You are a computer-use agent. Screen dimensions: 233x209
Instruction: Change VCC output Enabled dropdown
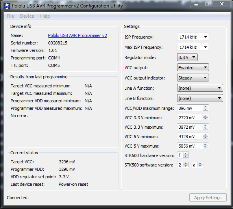tap(193, 67)
